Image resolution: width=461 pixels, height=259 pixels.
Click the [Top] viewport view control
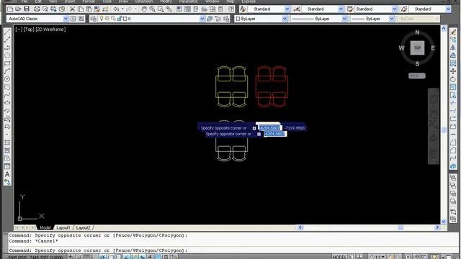pos(29,29)
